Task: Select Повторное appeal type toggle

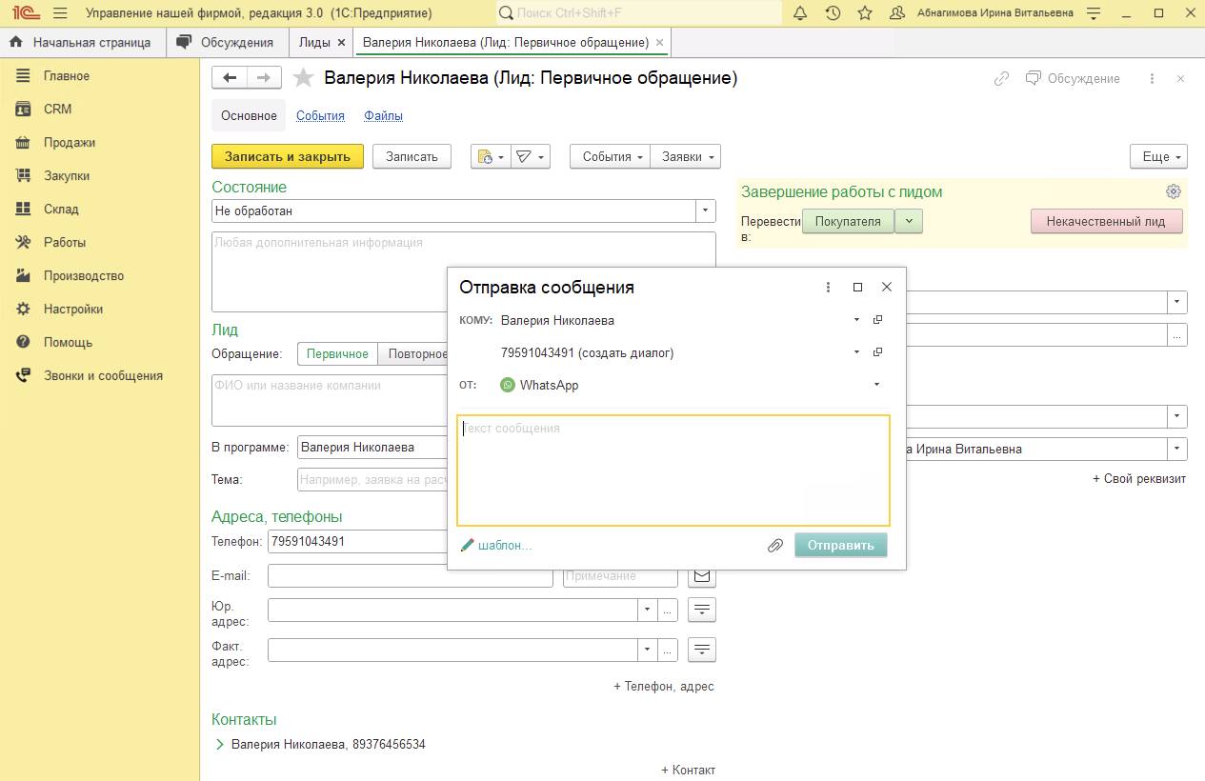Action: click(x=415, y=354)
